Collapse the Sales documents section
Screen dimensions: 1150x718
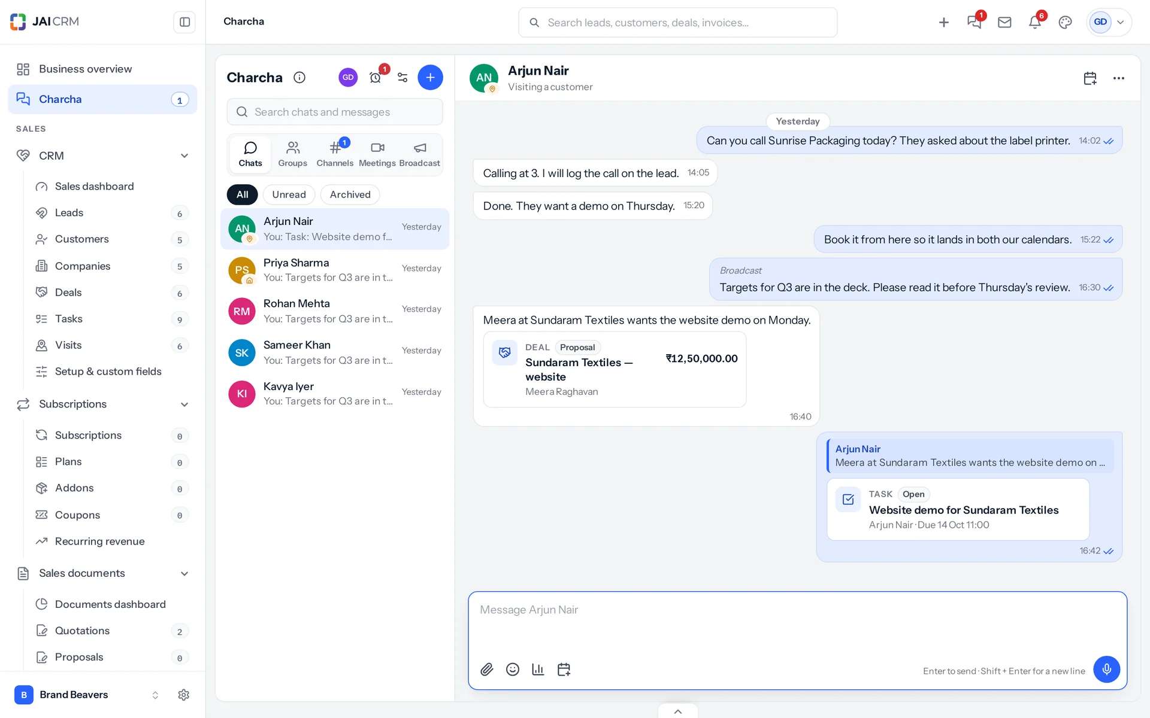184,574
